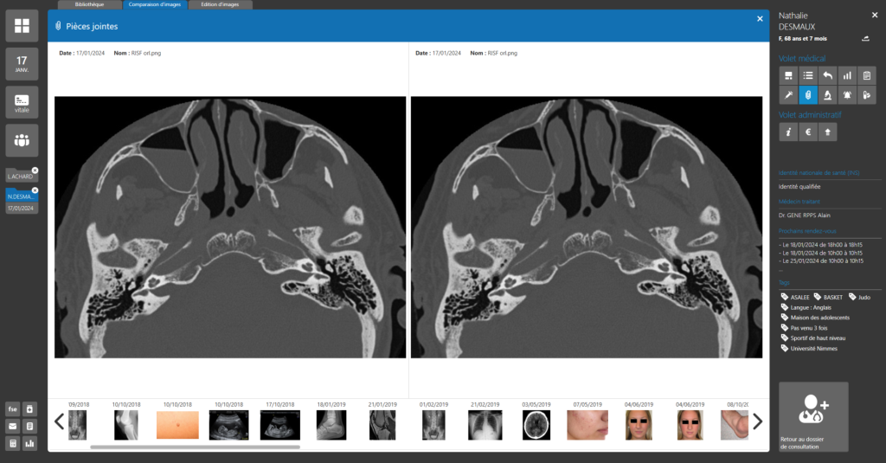The height and width of the screenshot is (463, 886).
Task: Click Retour au dossier de consultation button
Action: tap(813, 416)
